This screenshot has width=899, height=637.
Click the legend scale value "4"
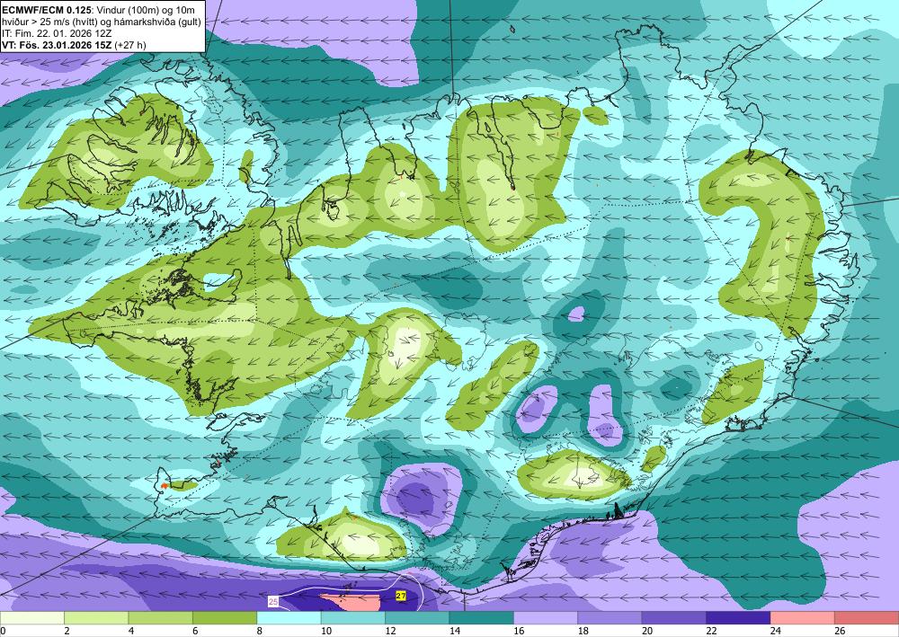tap(131, 631)
